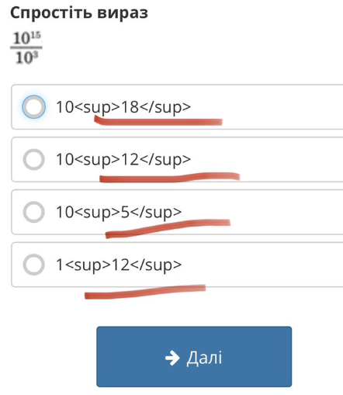Image resolution: width=343 pixels, height=395 pixels.
Task: Click the Далі button label text
Action: [204, 358]
